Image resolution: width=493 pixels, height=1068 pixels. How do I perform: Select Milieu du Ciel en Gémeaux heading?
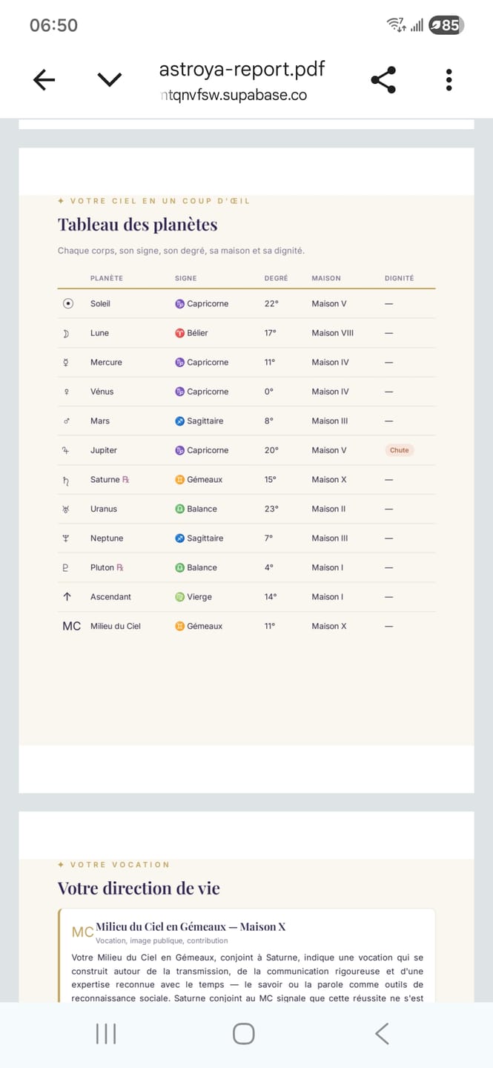pos(191,927)
